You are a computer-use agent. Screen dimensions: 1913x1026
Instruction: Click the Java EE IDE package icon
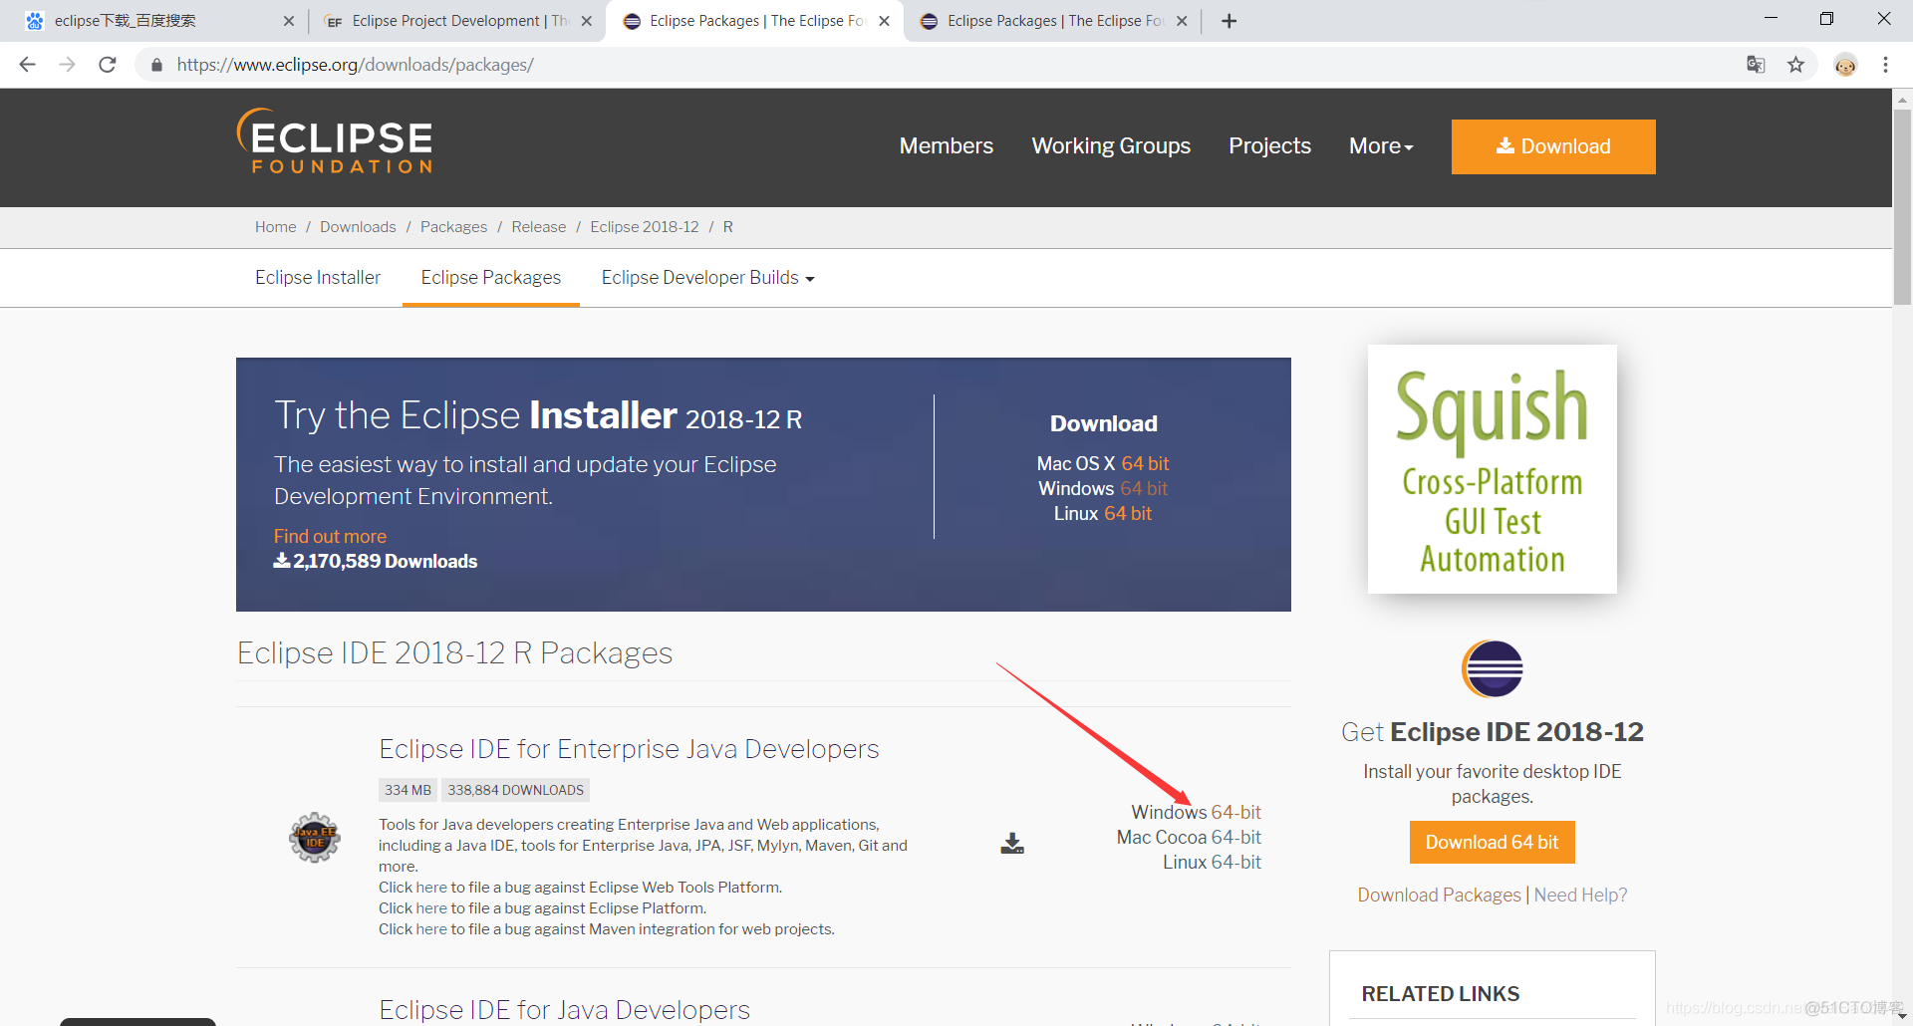click(x=315, y=838)
